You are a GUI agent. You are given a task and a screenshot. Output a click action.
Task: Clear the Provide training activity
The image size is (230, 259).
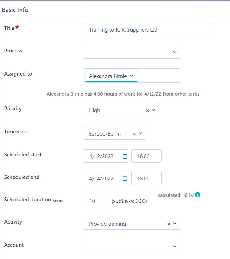pos(169,223)
